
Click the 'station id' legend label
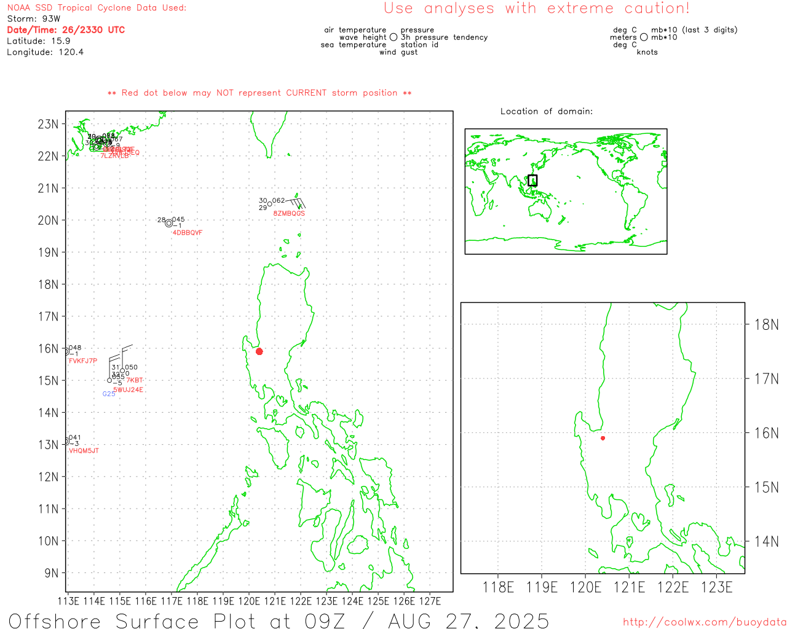coord(419,45)
